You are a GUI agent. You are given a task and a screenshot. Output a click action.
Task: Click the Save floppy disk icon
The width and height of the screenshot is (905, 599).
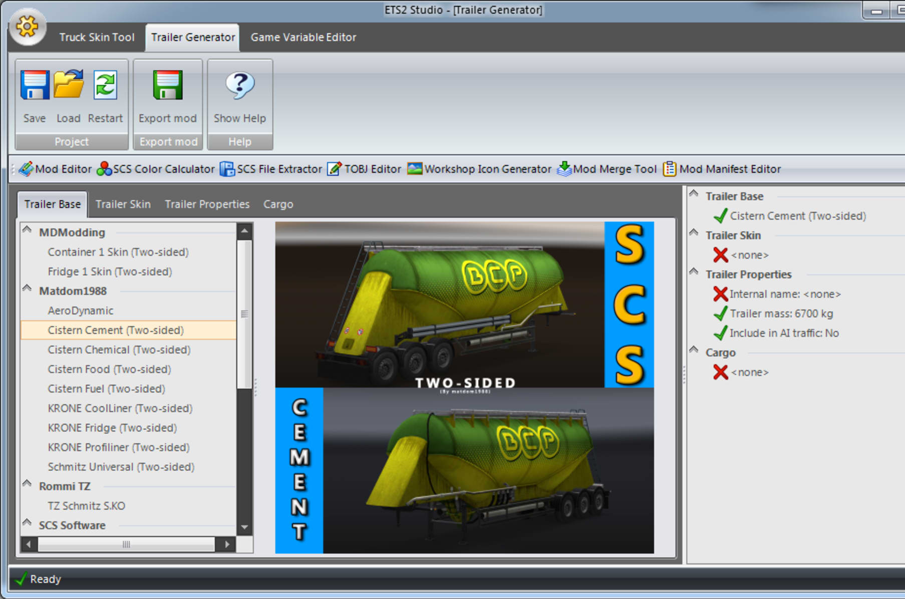click(35, 85)
